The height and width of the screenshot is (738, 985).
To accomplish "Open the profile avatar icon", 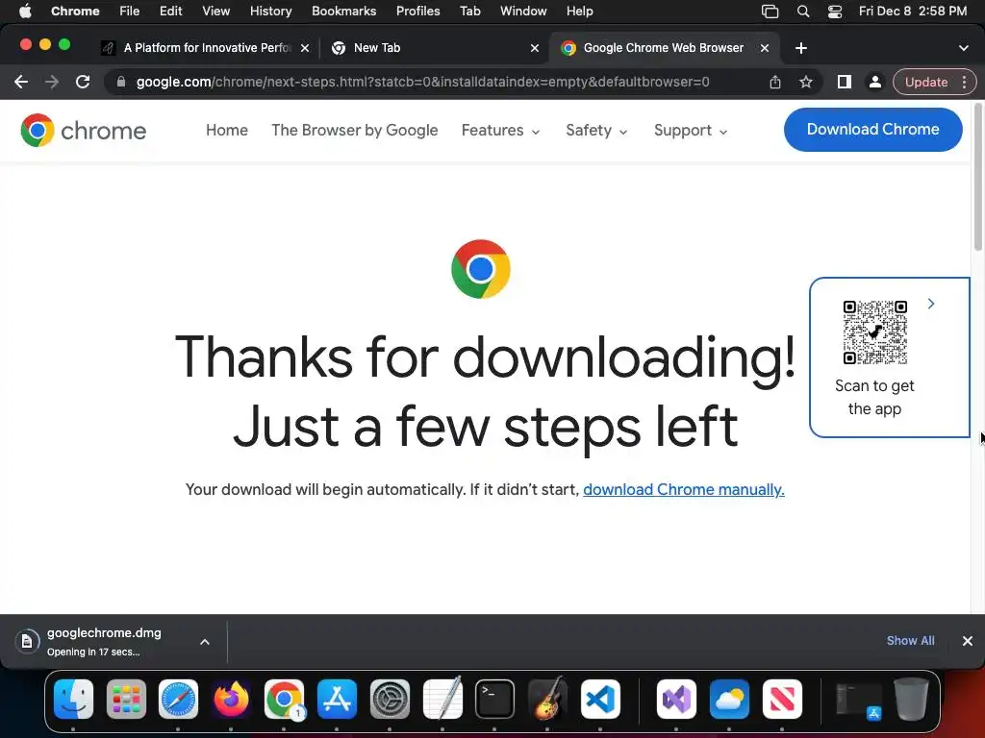I will 874,82.
